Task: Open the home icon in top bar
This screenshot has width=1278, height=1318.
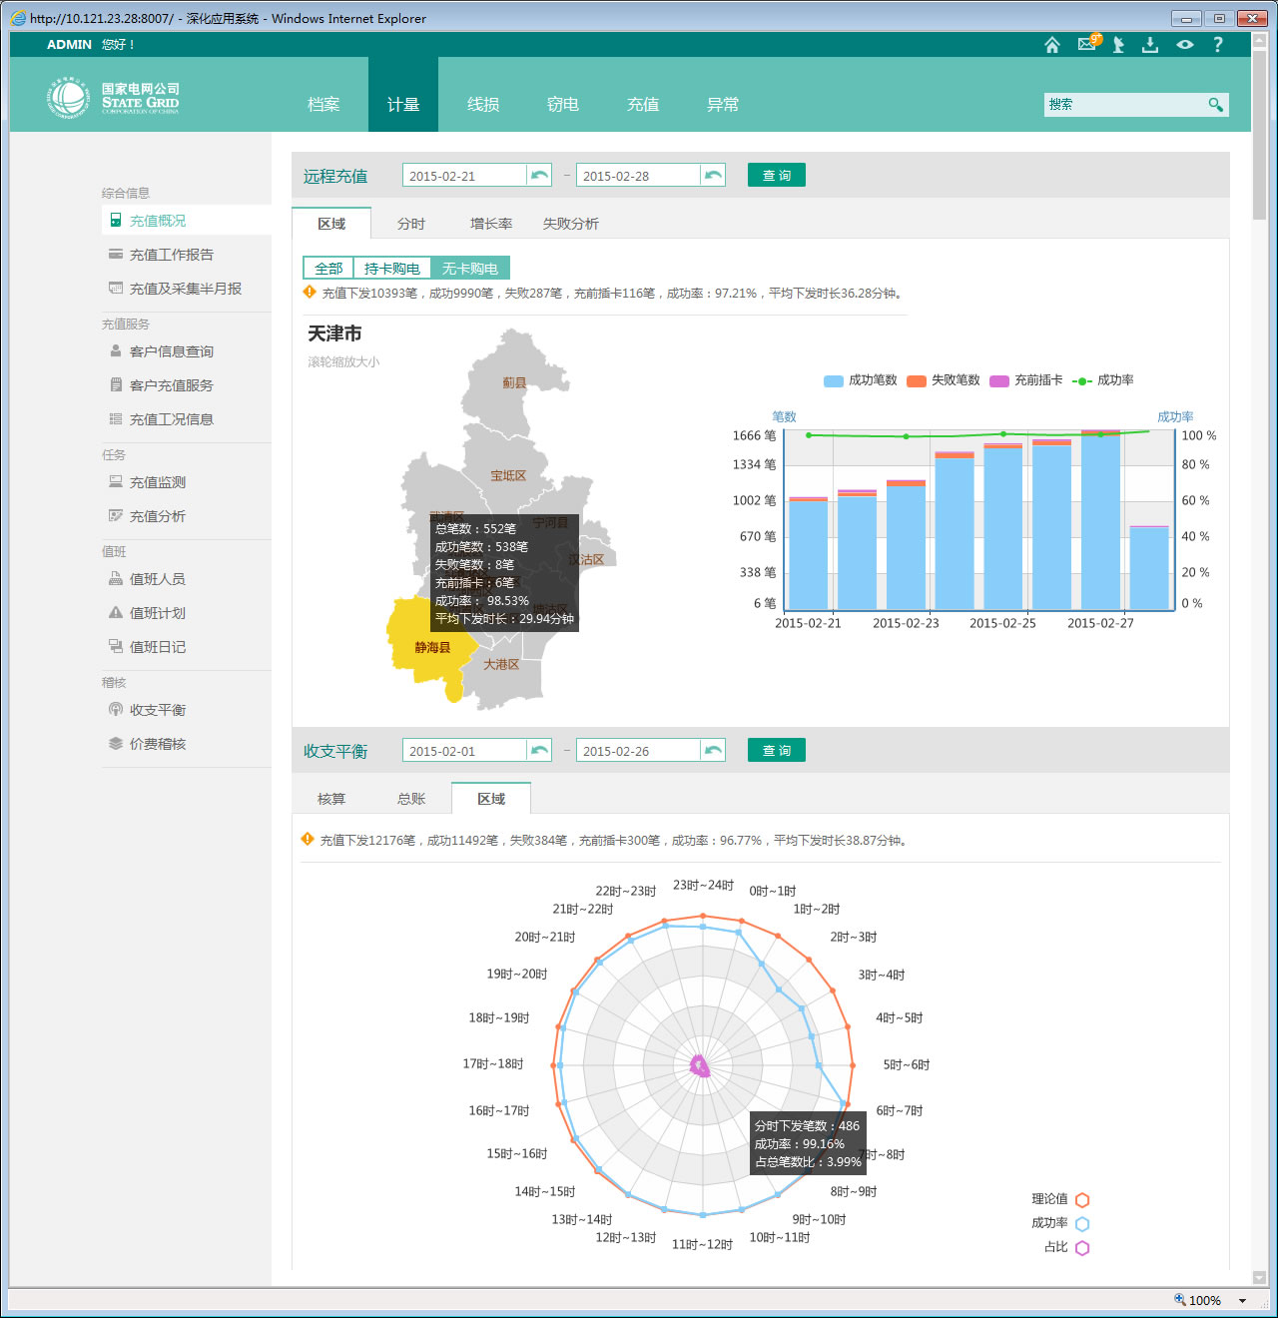Action: point(1051,45)
